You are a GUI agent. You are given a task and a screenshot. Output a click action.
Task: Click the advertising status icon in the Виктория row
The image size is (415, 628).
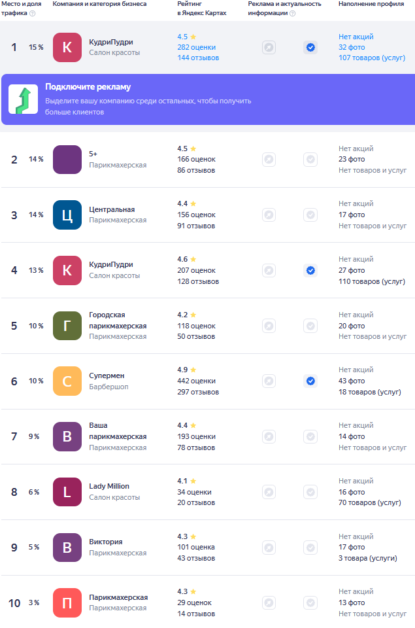(x=269, y=548)
